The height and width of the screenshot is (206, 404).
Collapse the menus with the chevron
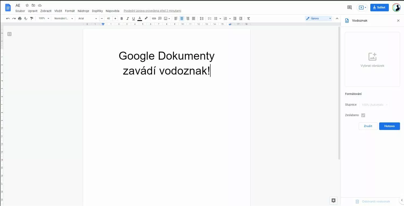click(337, 19)
